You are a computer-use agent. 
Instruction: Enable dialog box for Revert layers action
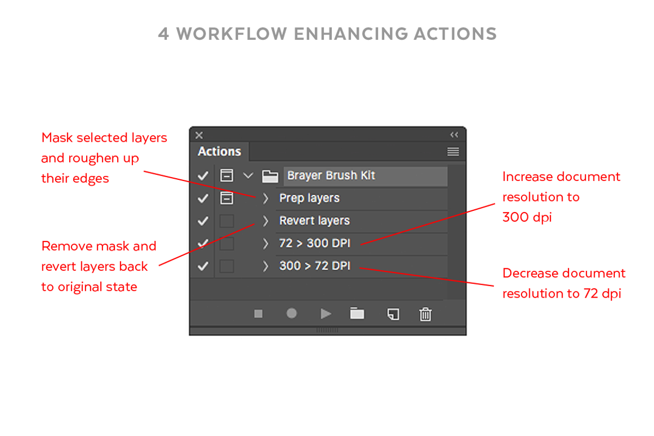click(227, 221)
